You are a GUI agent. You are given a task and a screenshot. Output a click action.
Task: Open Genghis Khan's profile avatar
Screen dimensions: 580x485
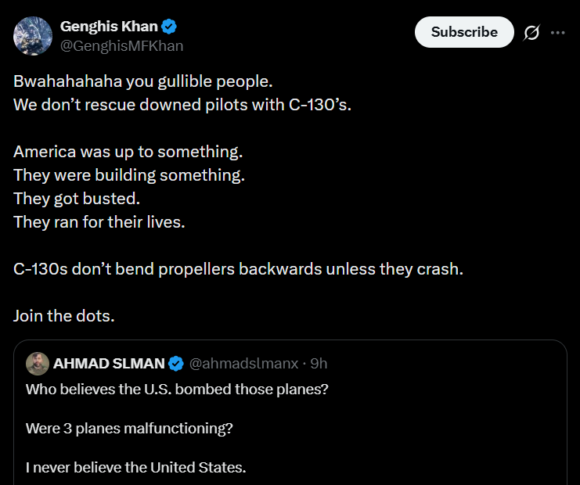[x=33, y=36]
